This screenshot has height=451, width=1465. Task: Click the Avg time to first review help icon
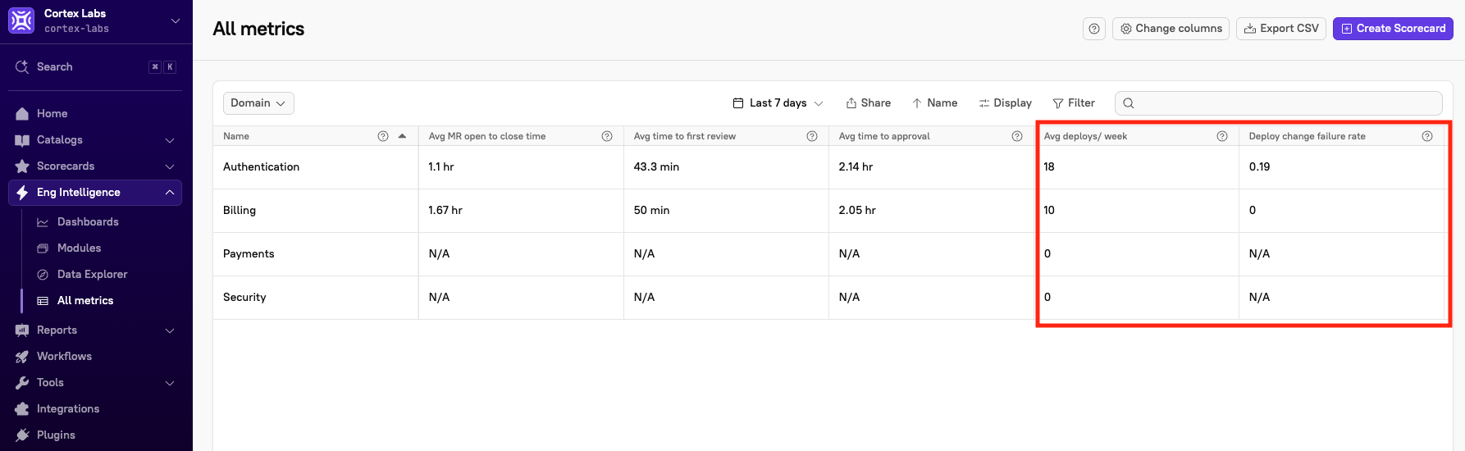(812, 136)
